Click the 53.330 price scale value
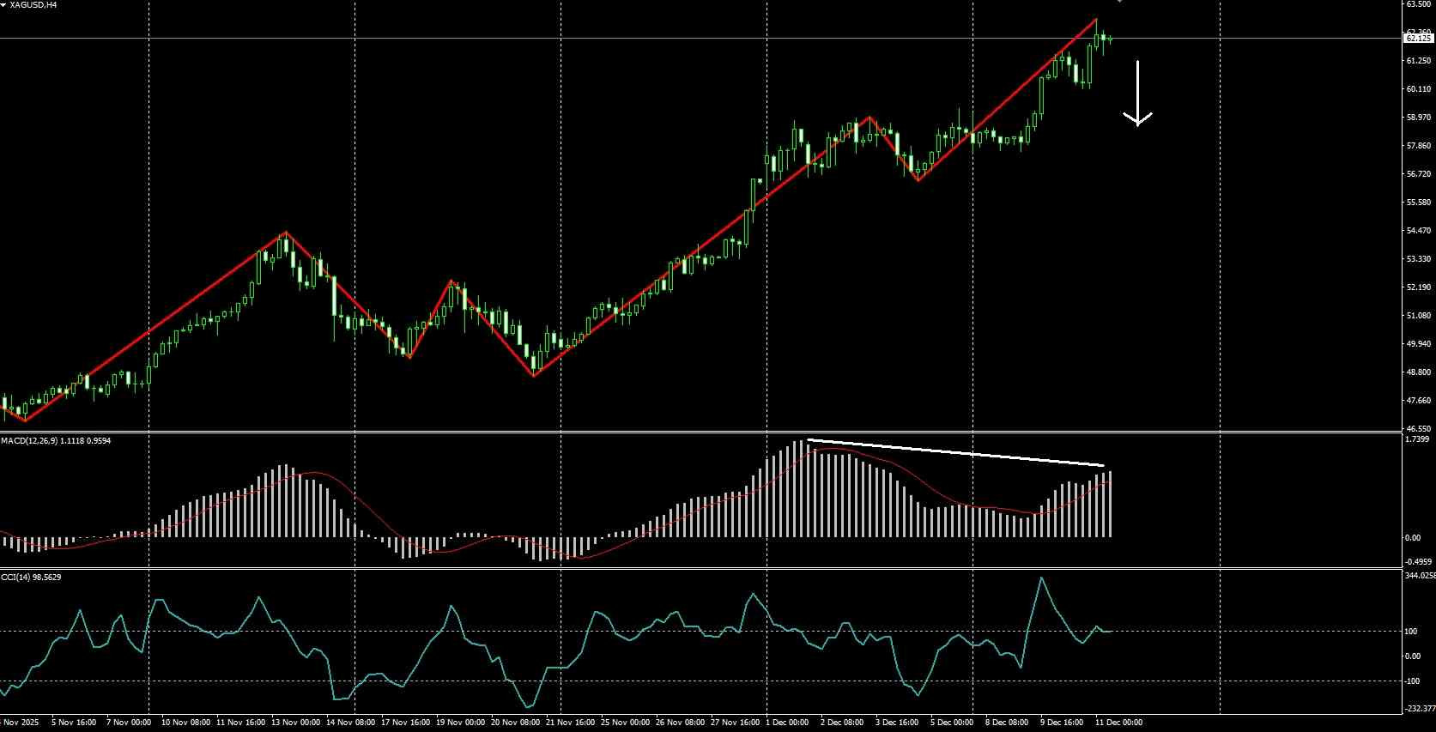The width and height of the screenshot is (1436, 732). coord(1419,259)
